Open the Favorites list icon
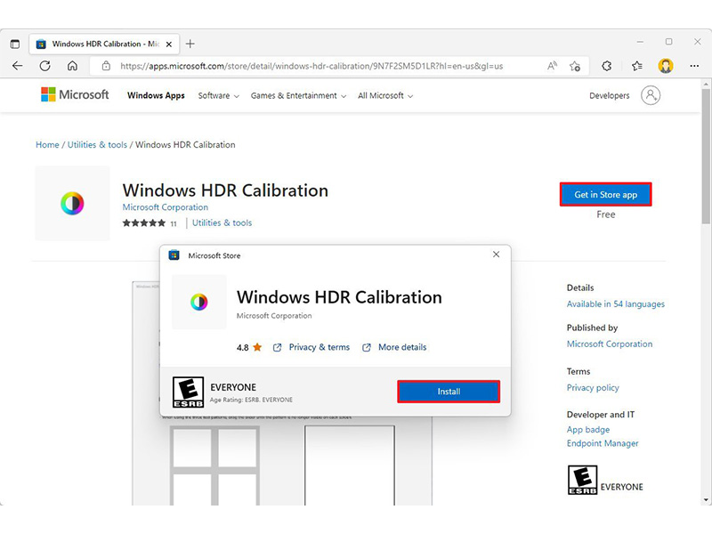Screen dimensions: 712x534 [636, 66]
